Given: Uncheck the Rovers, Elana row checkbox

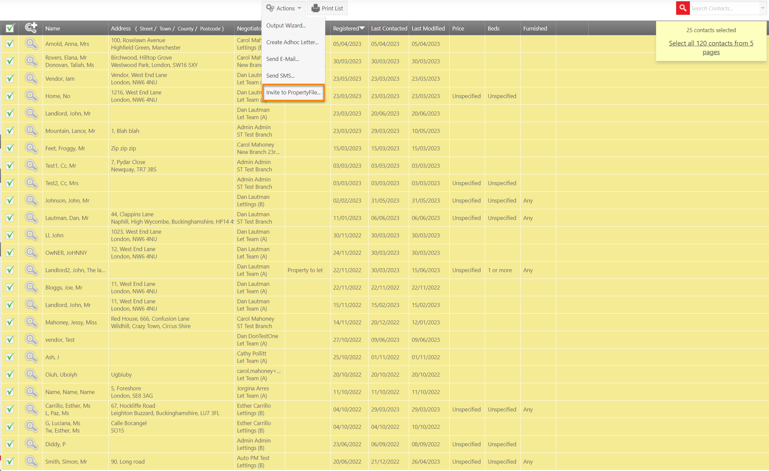Looking at the screenshot, I should pos(10,61).
